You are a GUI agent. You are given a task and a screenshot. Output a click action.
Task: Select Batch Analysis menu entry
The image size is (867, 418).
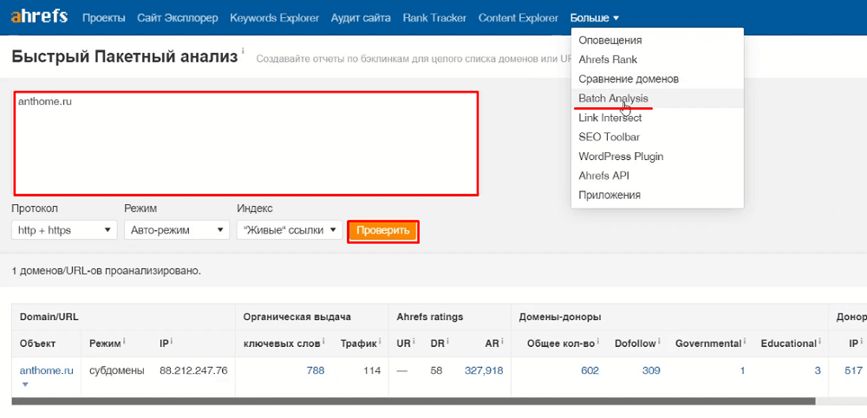(657, 99)
